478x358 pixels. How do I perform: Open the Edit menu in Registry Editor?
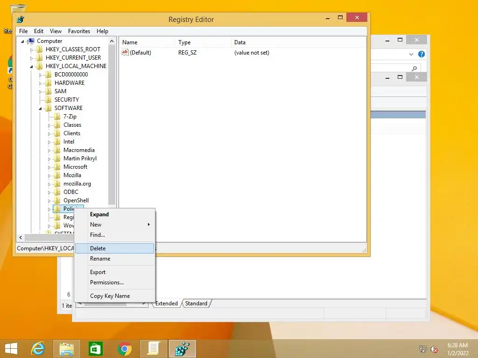[x=38, y=31]
